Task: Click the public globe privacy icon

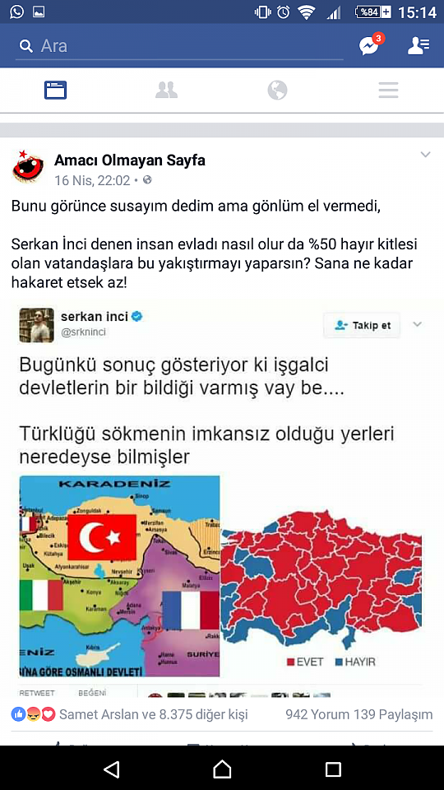Action: tap(147, 180)
